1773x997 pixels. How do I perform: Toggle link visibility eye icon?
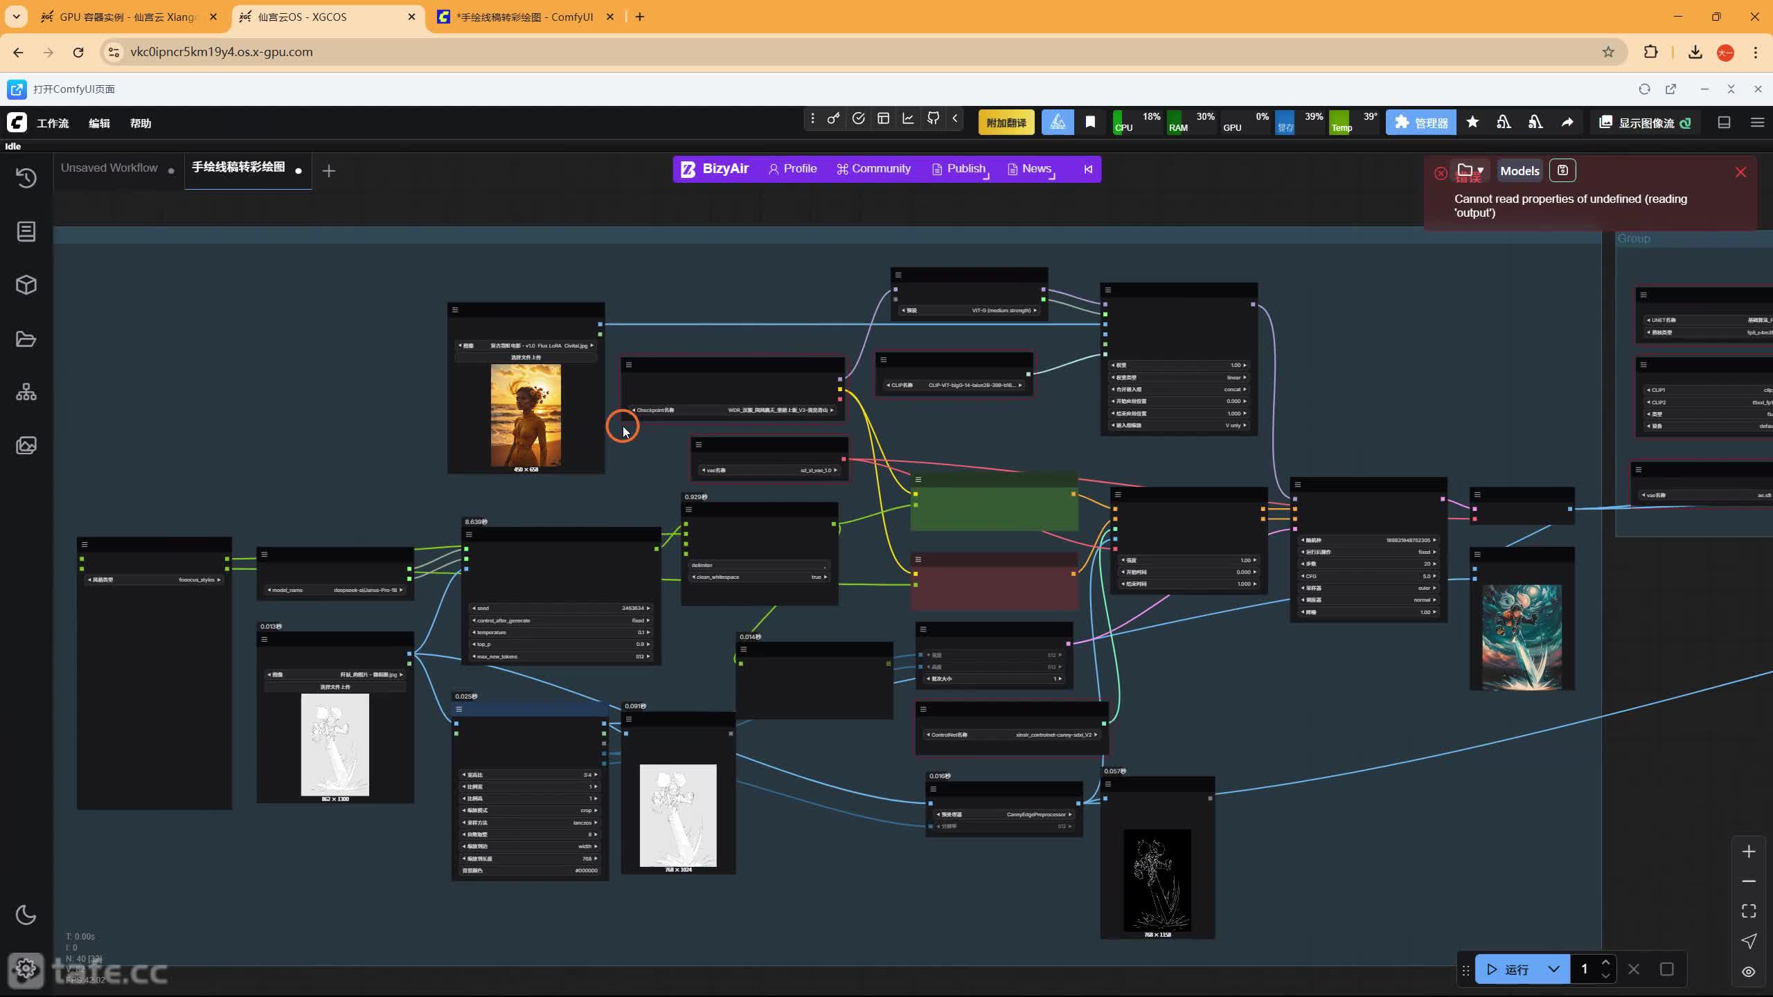click(1749, 971)
